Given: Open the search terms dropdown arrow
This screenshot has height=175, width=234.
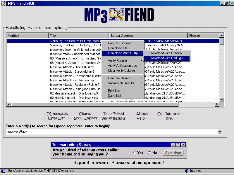Looking at the screenshot, I should click(220, 132).
